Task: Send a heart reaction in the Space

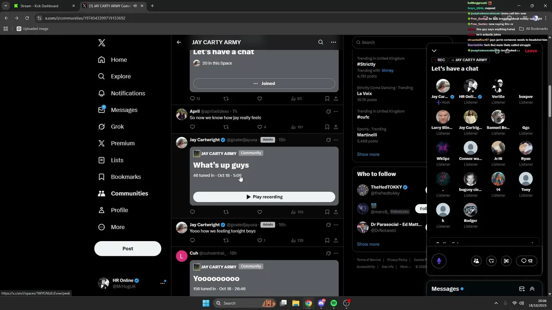Action: (491, 261)
